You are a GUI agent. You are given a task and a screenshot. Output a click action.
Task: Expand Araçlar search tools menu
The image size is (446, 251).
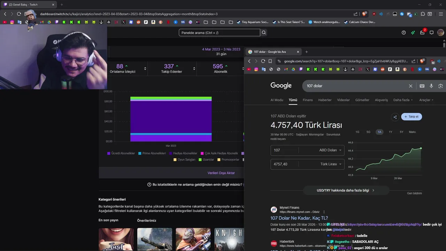426,100
